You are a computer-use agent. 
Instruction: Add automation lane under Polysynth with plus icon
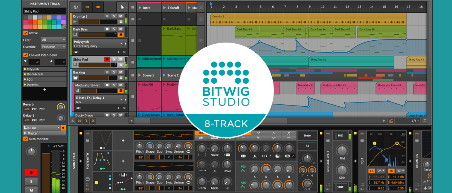pos(119,52)
